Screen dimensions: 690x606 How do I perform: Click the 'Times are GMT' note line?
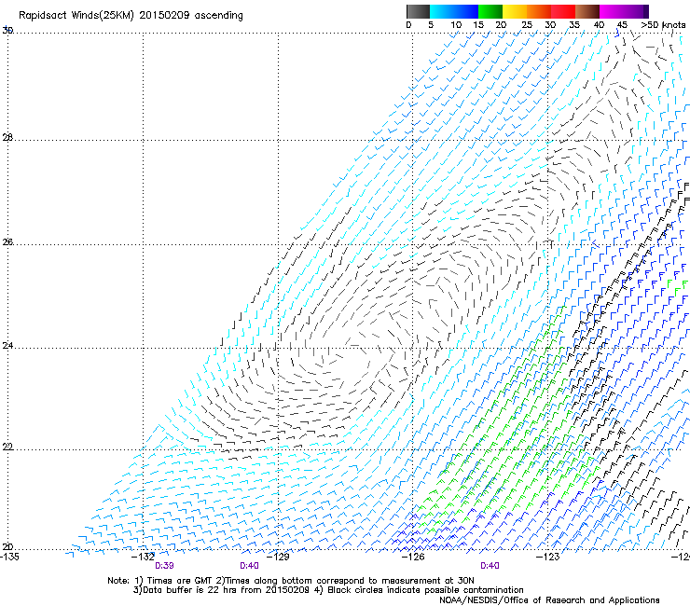[x=291, y=581]
